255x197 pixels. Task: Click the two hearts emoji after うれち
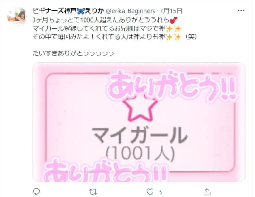173,20
